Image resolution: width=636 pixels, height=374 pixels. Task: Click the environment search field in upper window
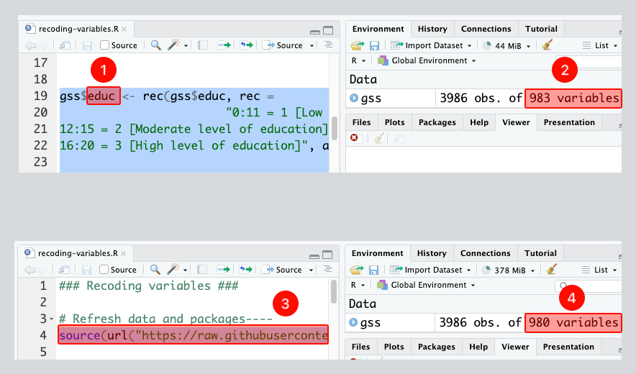click(588, 62)
